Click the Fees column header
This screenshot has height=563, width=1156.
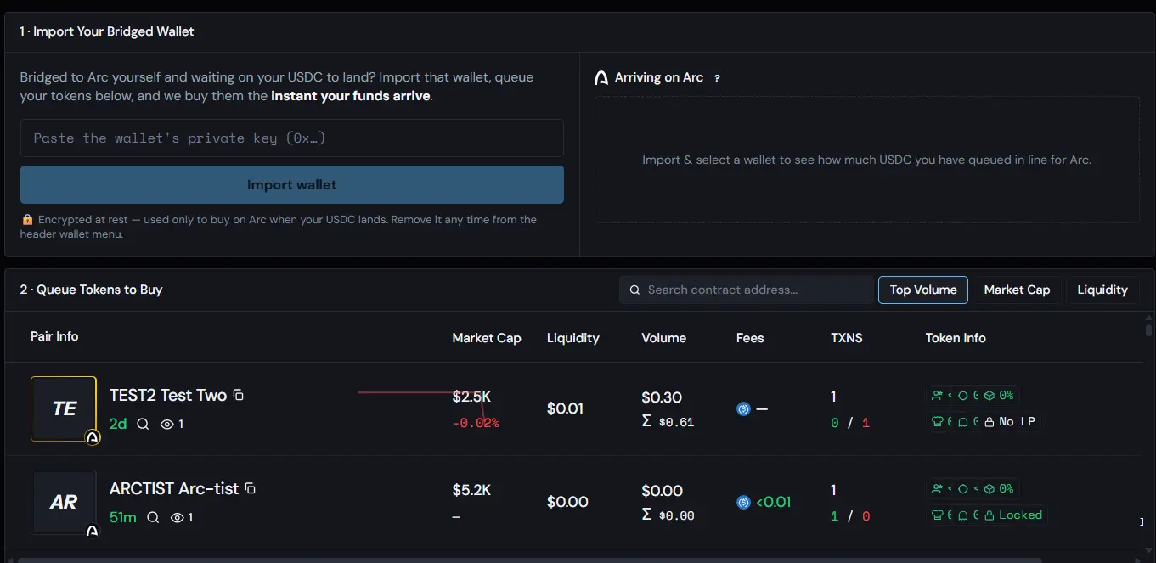coord(750,338)
